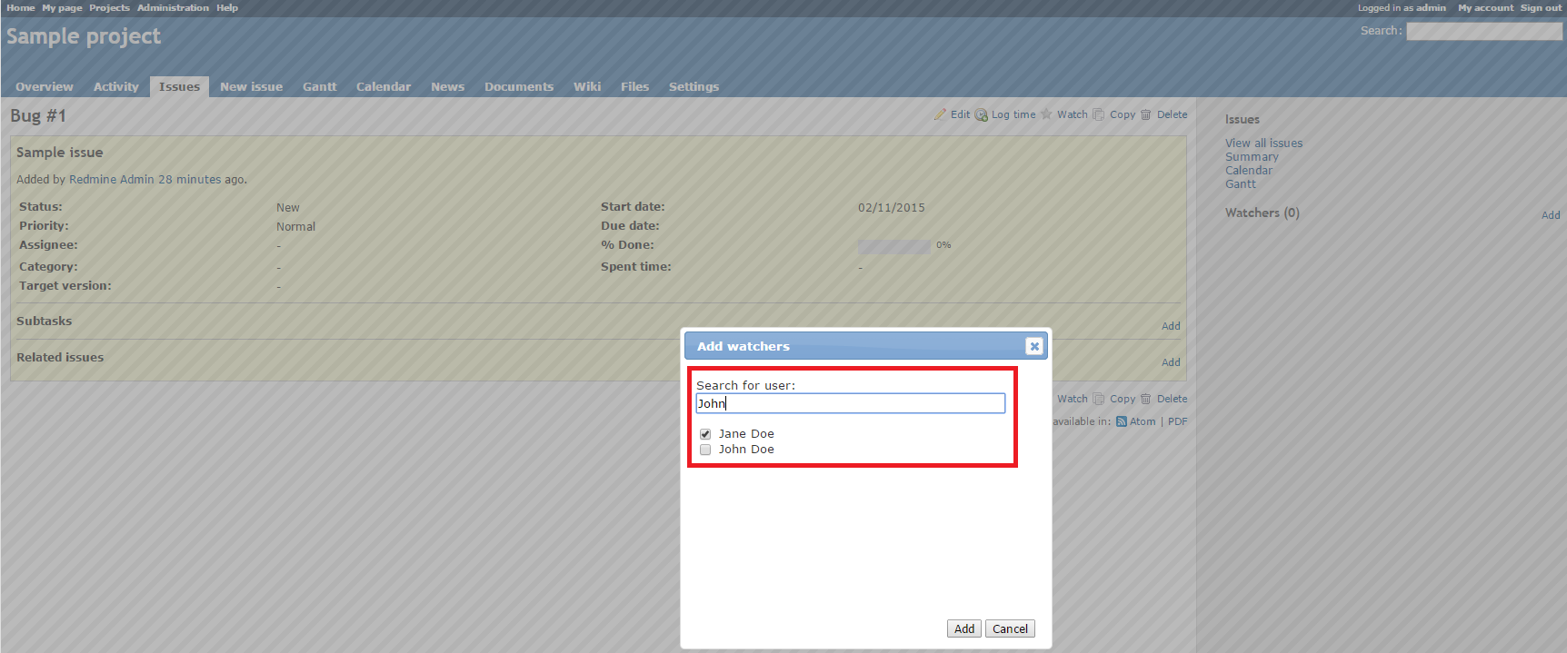Go to Home in top menu
Viewport: 1567px width, 653px height.
click(x=21, y=7)
